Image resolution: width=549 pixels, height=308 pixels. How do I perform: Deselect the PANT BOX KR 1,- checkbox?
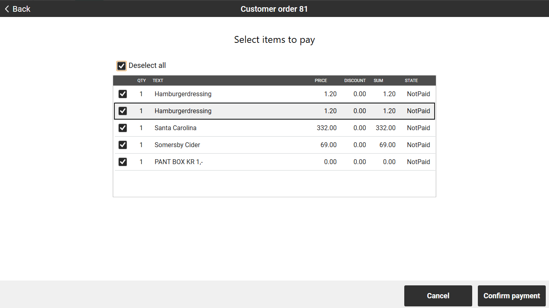122,162
